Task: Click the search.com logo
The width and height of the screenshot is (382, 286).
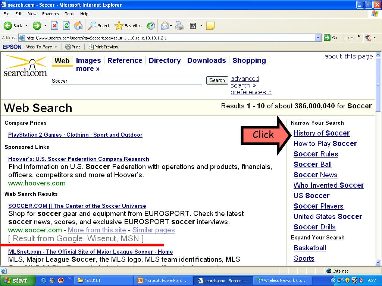Action: click(x=25, y=66)
